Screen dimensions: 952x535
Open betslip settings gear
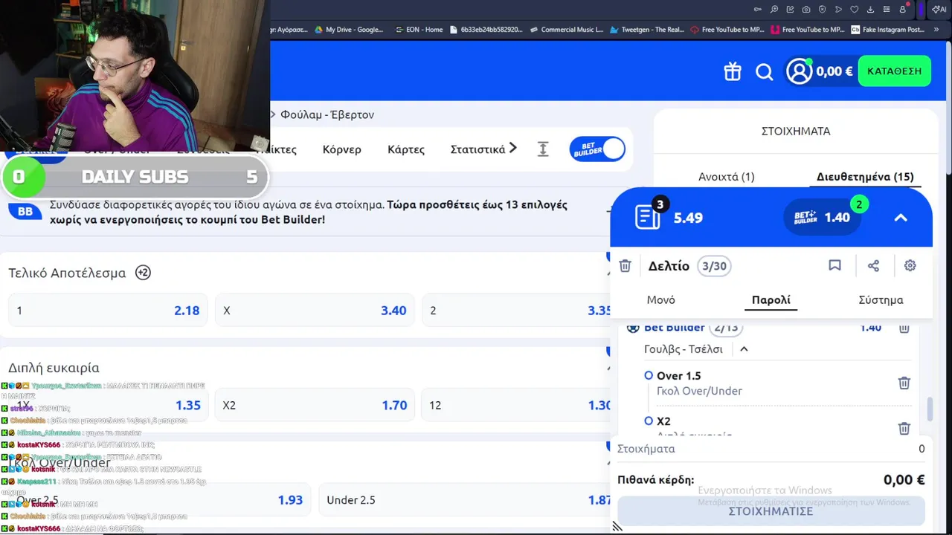pyautogui.click(x=910, y=265)
